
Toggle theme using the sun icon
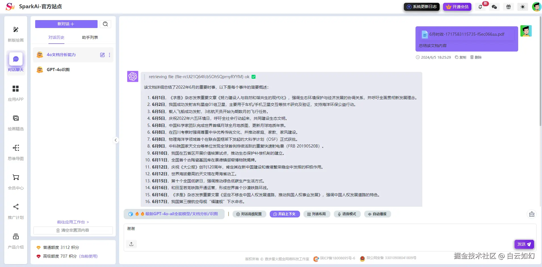pyautogui.click(x=522, y=7)
